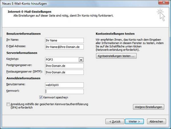Open the Kontotyp dropdown arrow
171x129 pixels.
pos(81,60)
